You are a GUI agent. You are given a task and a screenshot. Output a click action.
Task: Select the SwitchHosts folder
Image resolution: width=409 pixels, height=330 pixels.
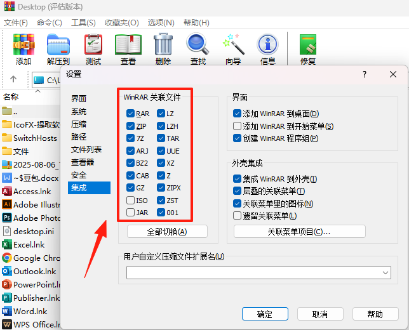[x=29, y=138]
